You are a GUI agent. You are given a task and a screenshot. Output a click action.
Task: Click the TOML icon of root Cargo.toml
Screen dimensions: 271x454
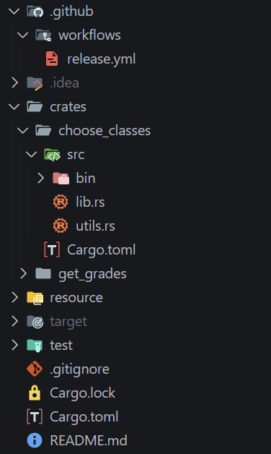click(x=35, y=416)
